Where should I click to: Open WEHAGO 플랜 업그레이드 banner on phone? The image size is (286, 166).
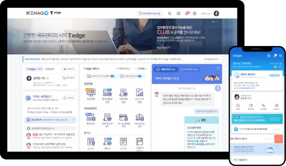(257, 149)
